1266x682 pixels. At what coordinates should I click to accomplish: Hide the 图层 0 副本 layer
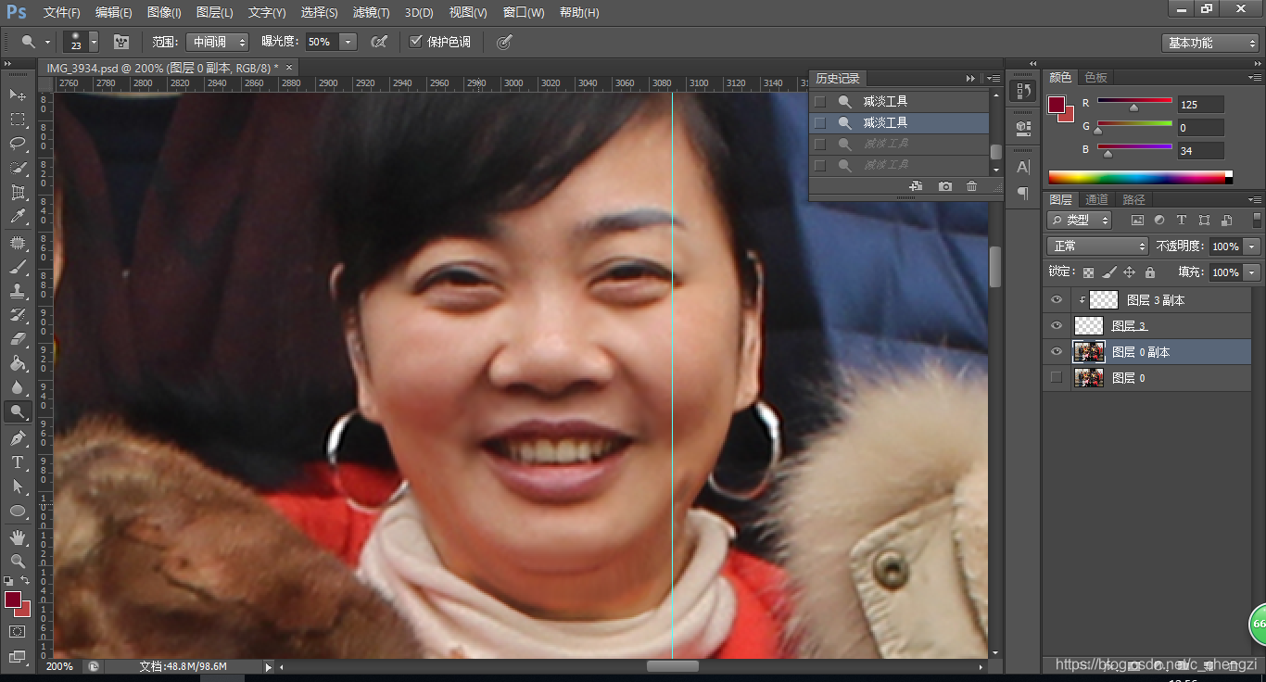(x=1056, y=352)
